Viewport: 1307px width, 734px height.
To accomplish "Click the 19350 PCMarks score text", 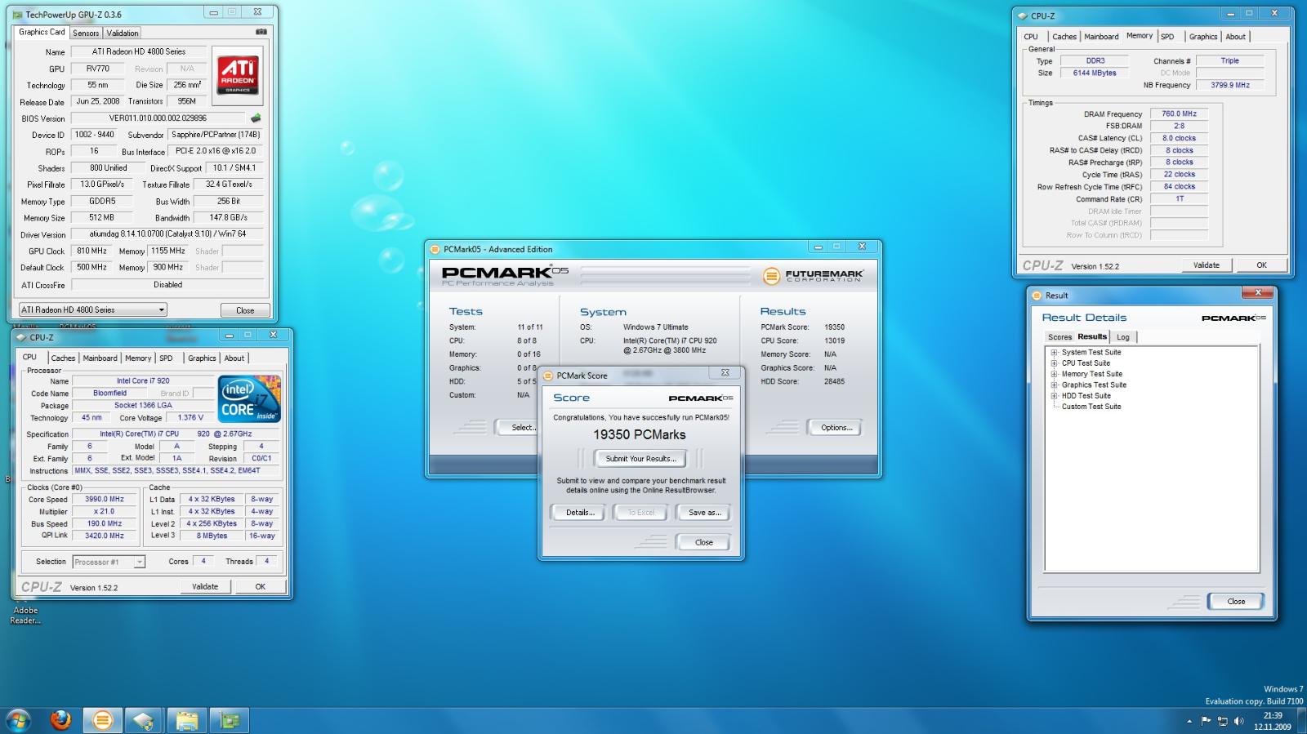I will click(640, 435).
